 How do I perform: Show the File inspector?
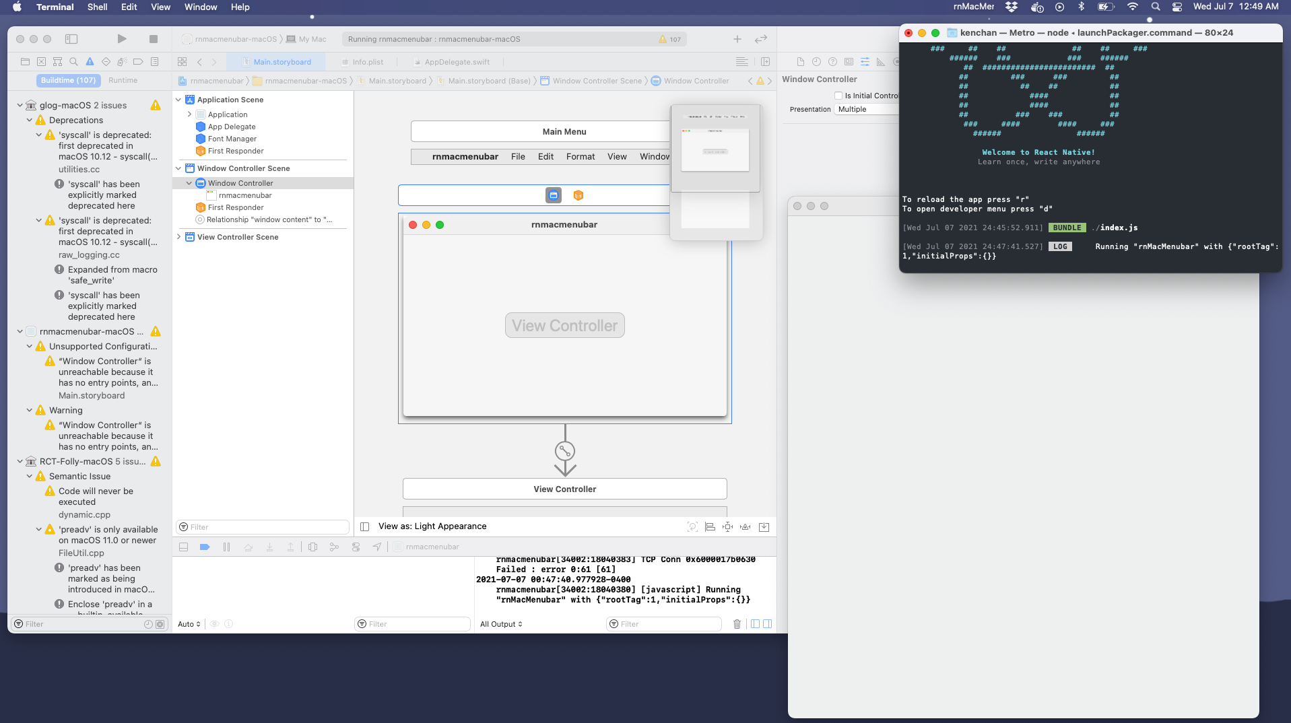pos(801,61)
